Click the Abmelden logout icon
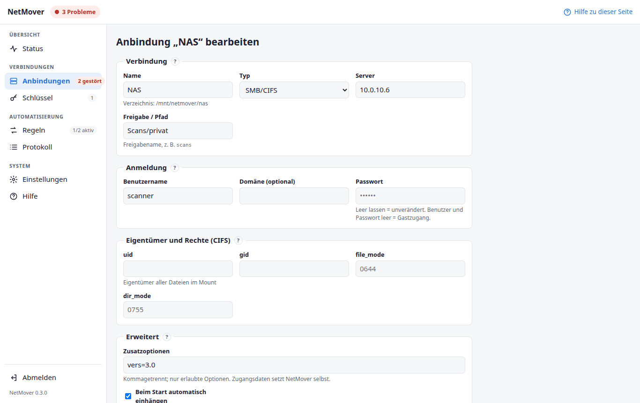 14,378
